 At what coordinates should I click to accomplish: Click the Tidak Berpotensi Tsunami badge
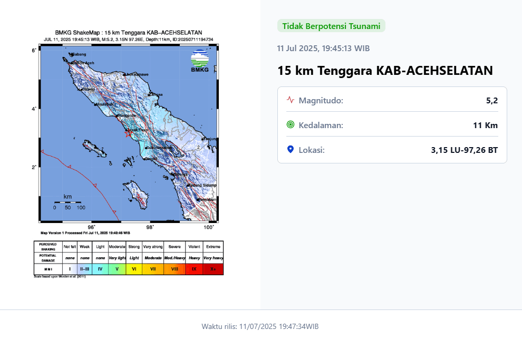(331, 26)
